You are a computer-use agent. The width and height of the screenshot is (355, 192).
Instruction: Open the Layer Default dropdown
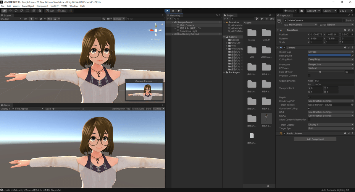[x=340, y=25]
